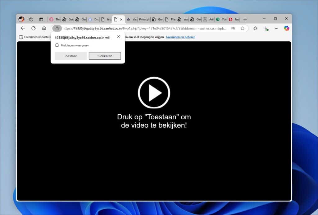
Task: Switch to the "Fas" Opera tab
Action: tap(234, 20)
